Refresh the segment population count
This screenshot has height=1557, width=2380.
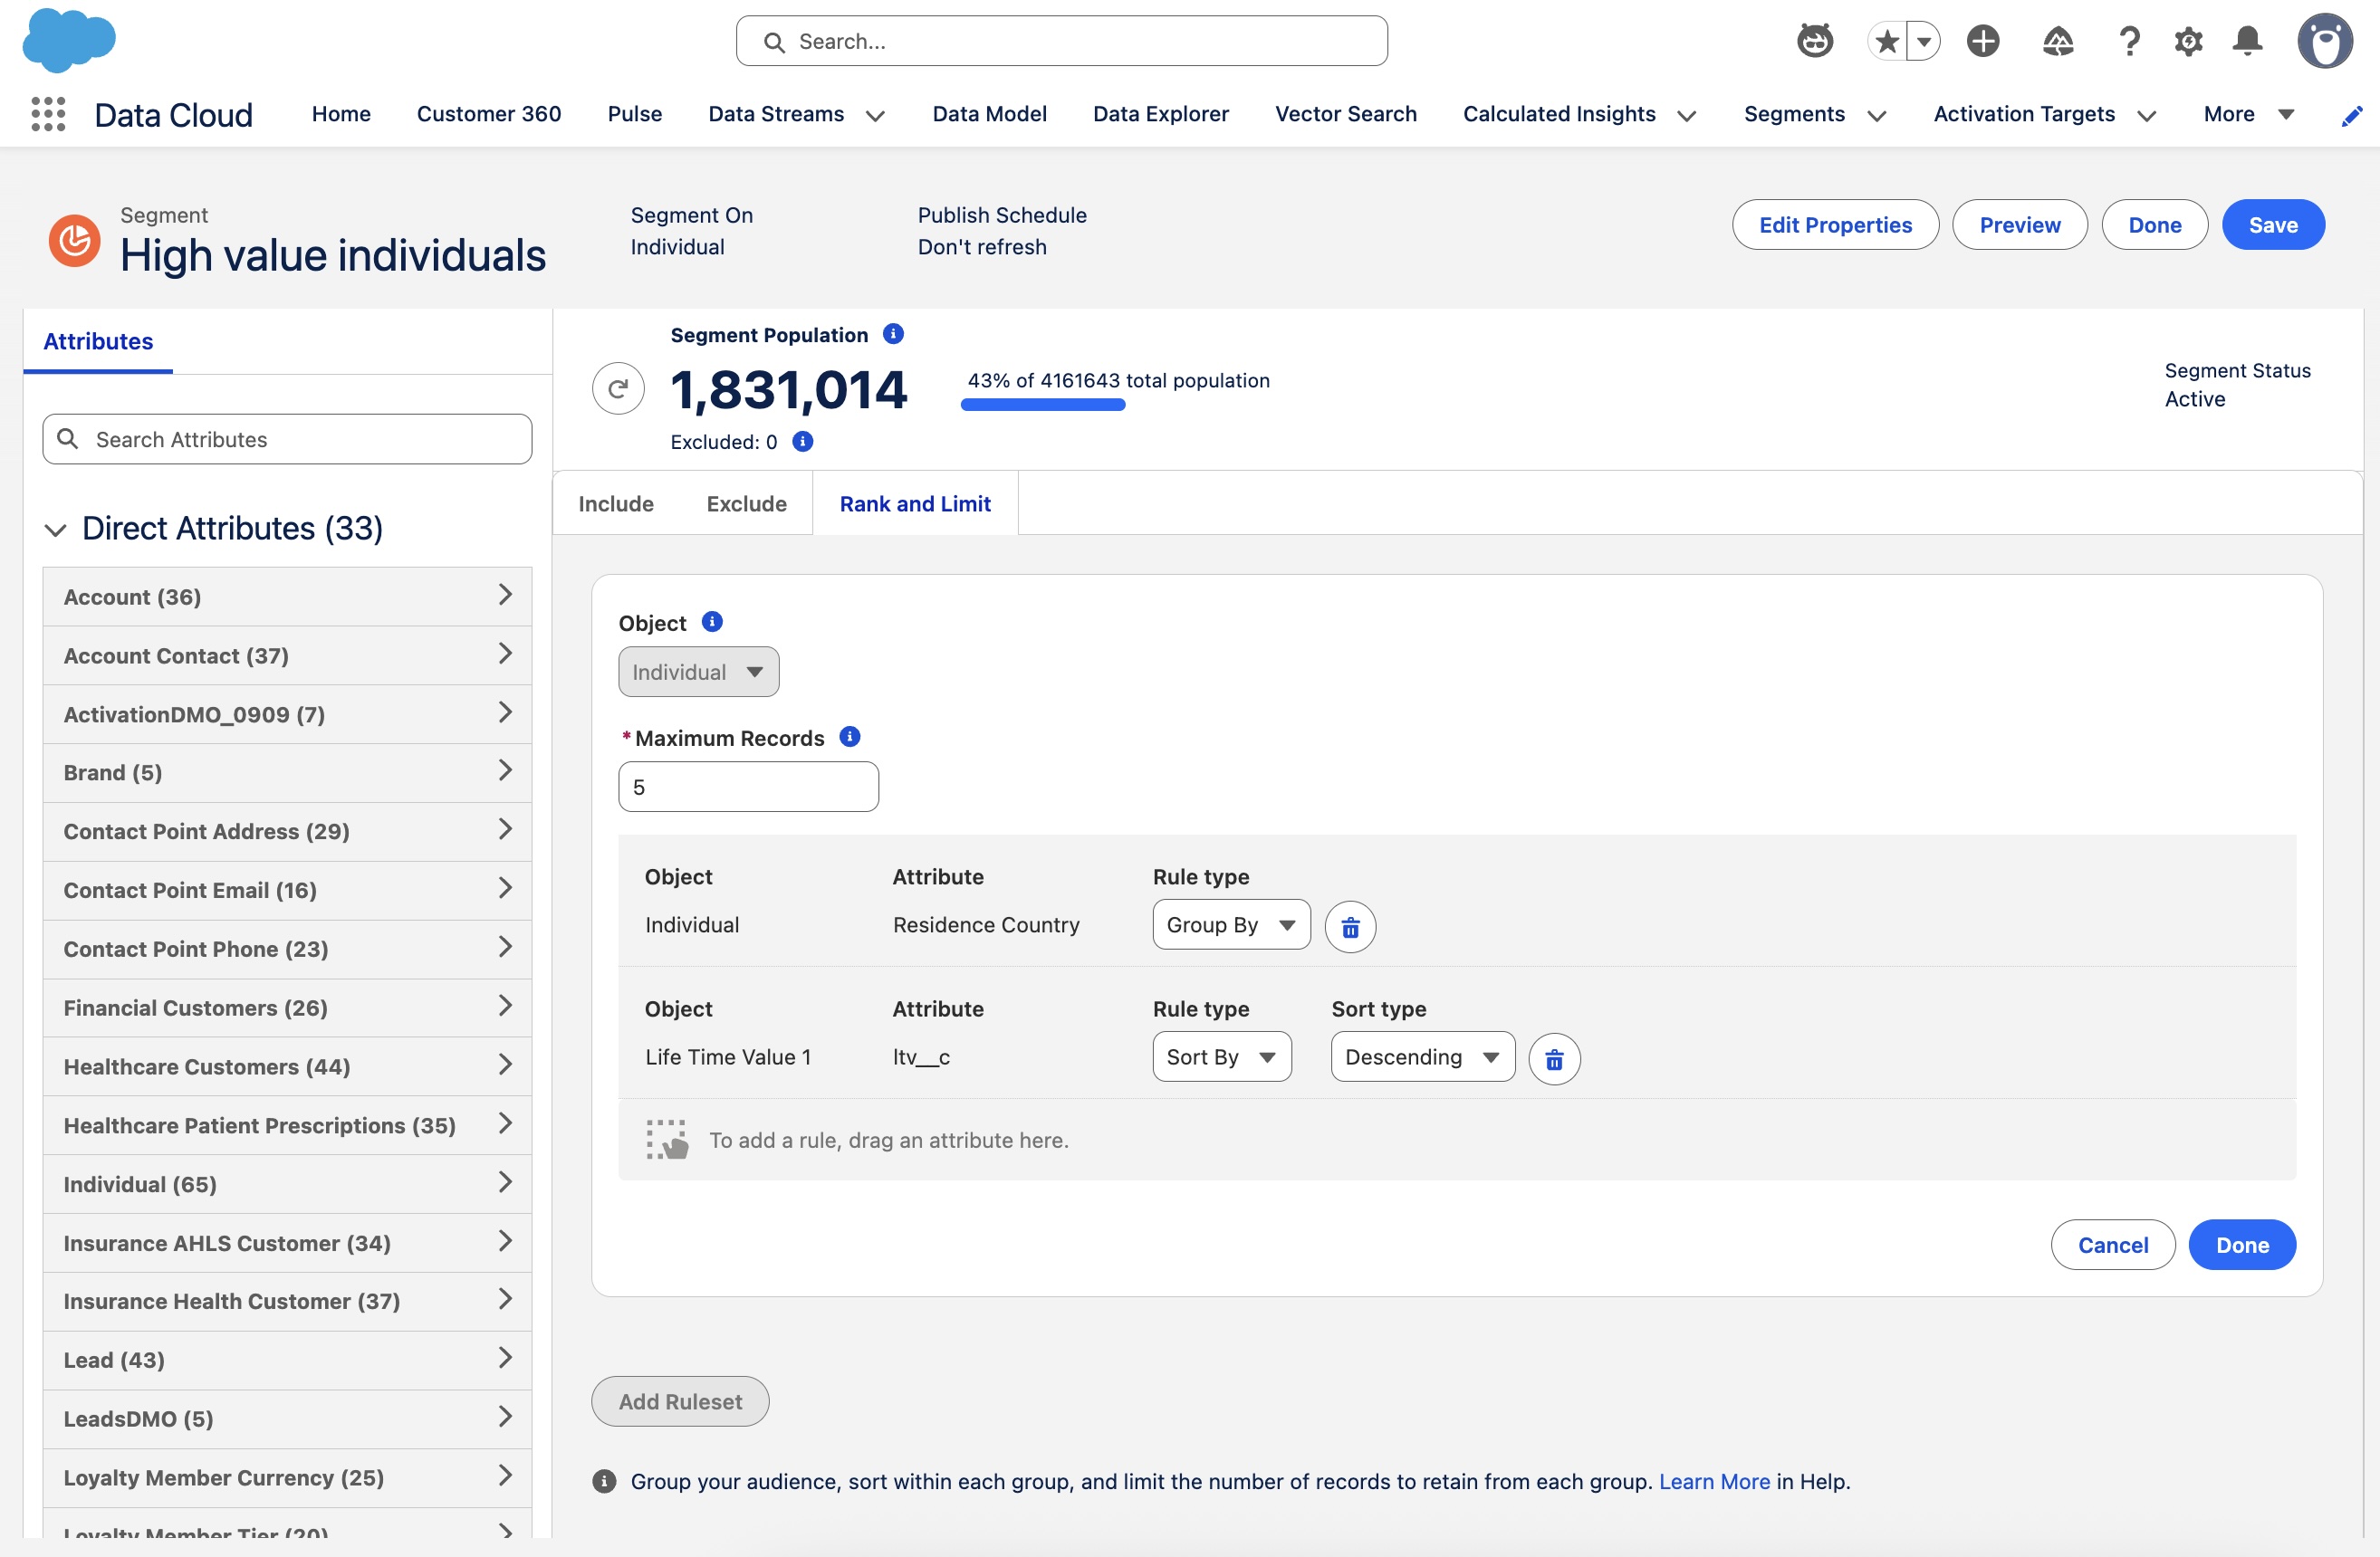pos(618,388)
